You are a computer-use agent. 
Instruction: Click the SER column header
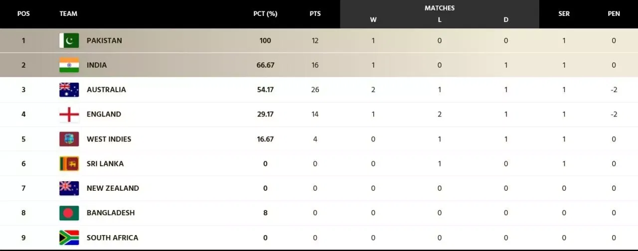564,14
